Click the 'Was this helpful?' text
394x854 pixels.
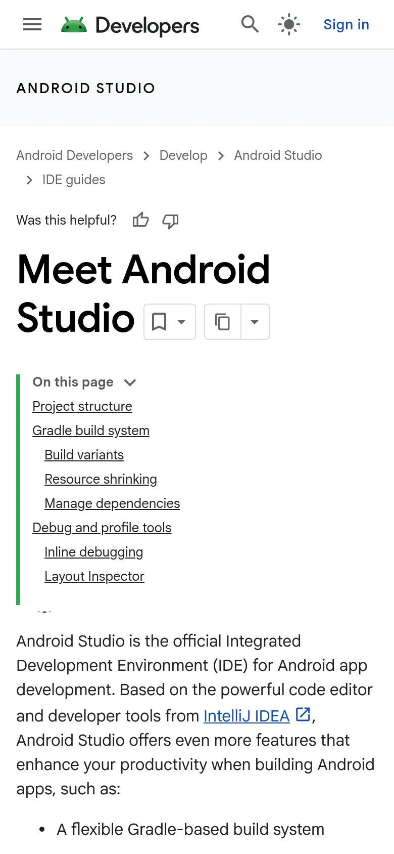pyautogui.click(x=66, y=220)
